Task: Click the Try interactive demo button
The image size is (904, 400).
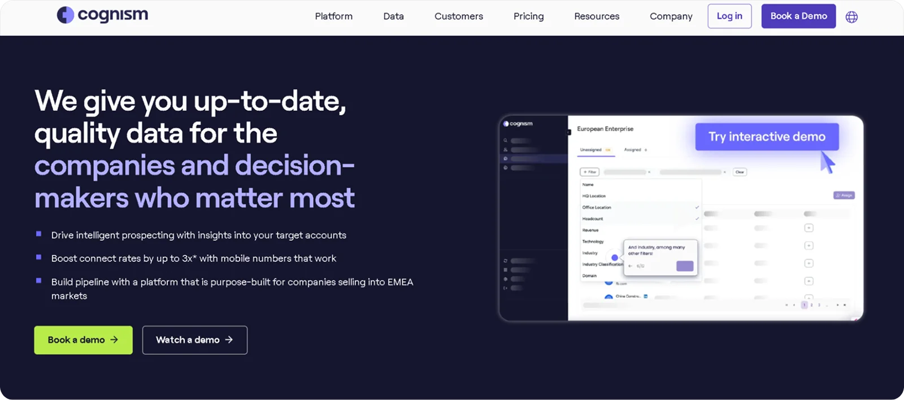Action: (767, 137)
